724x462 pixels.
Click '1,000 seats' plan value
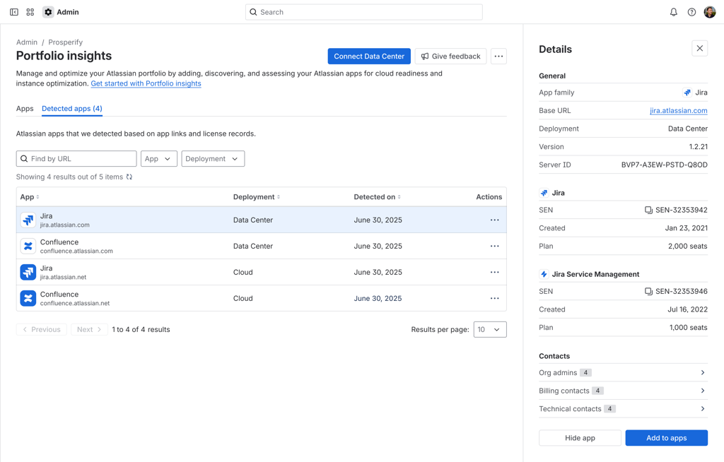tap(688, 328)
